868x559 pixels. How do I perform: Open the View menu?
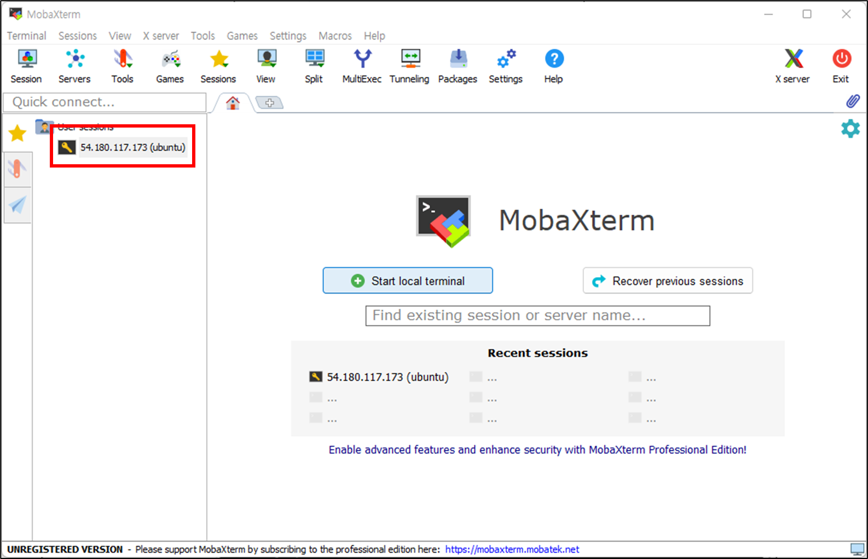[120, 36]
